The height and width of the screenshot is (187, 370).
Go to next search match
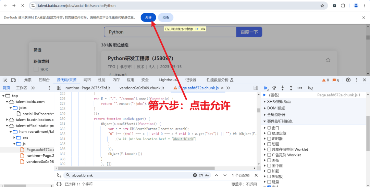pos(225,175)
